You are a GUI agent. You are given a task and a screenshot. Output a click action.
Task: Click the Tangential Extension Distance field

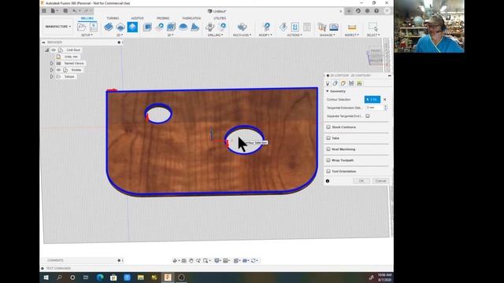(x=375, y=108)
